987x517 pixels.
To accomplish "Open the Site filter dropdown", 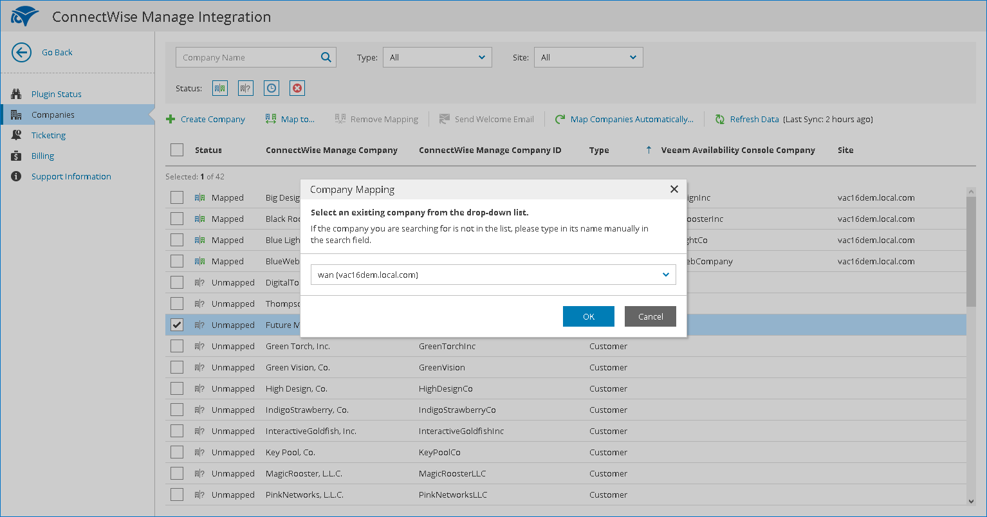I will point(588,57).
